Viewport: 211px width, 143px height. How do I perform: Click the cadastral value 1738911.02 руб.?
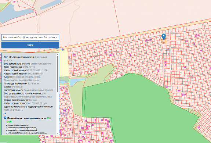(x=39, y=103)
